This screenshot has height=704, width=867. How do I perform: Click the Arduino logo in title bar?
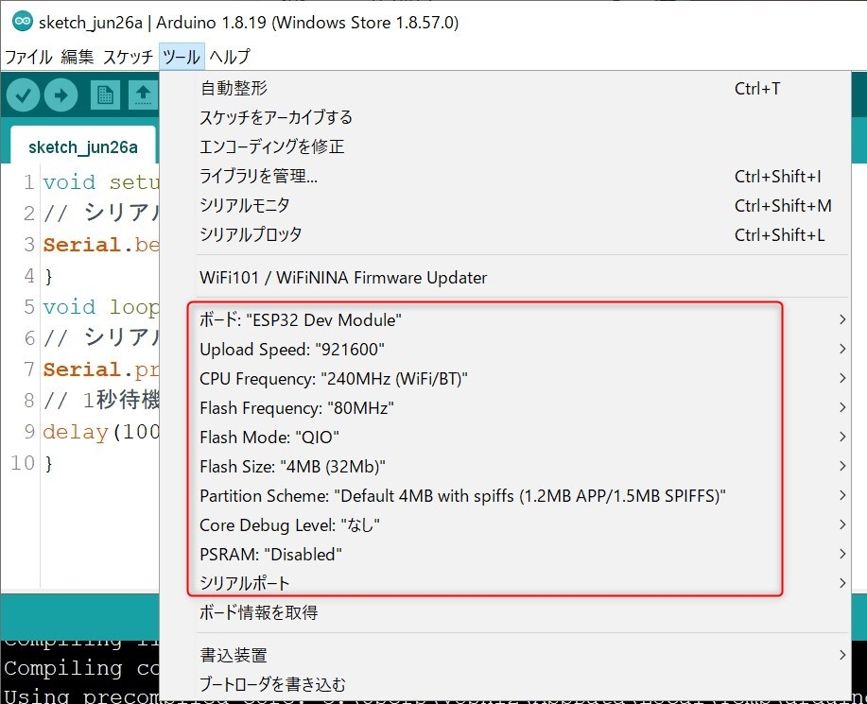coord(22,22)
